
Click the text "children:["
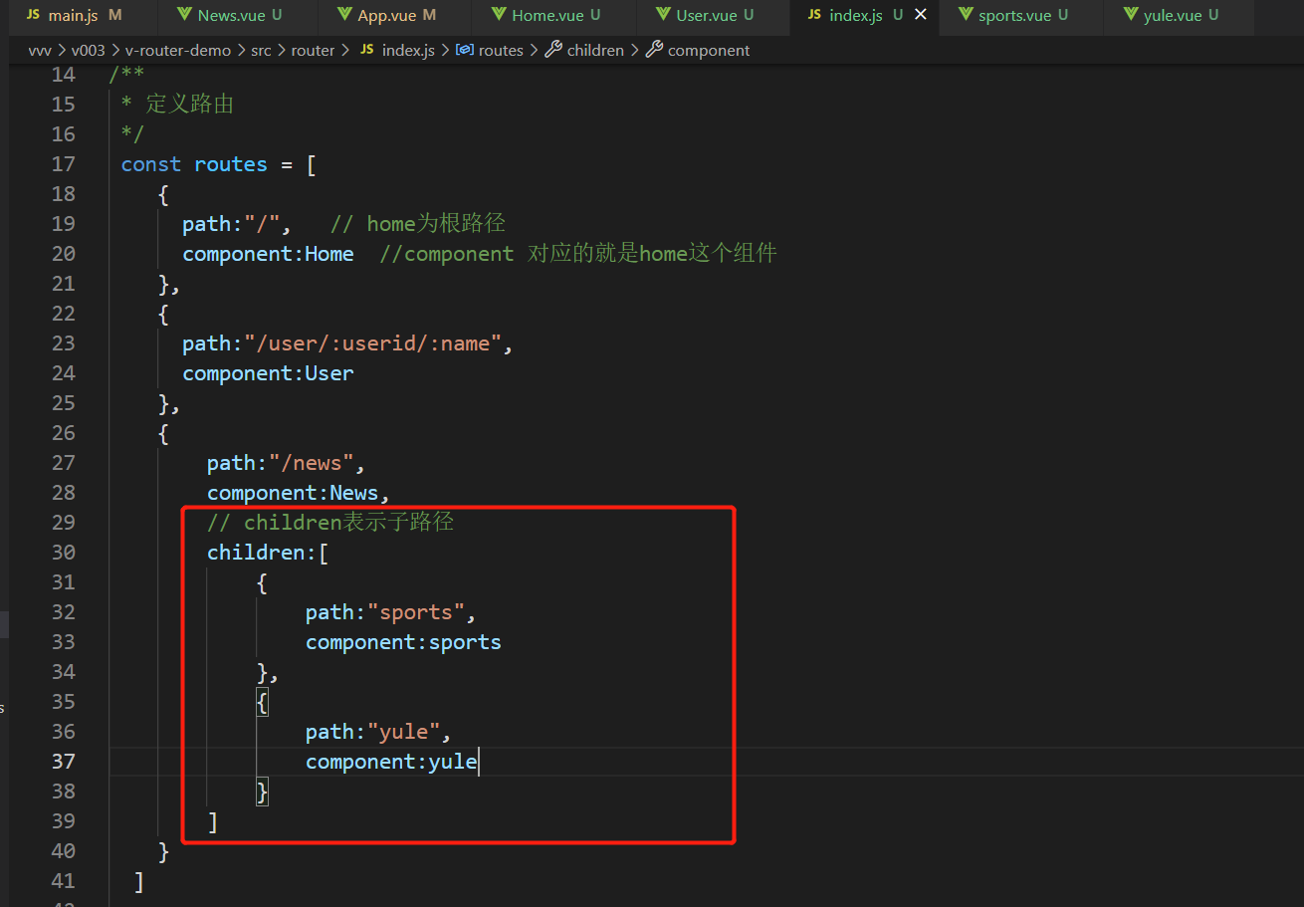tap(268, 553)
